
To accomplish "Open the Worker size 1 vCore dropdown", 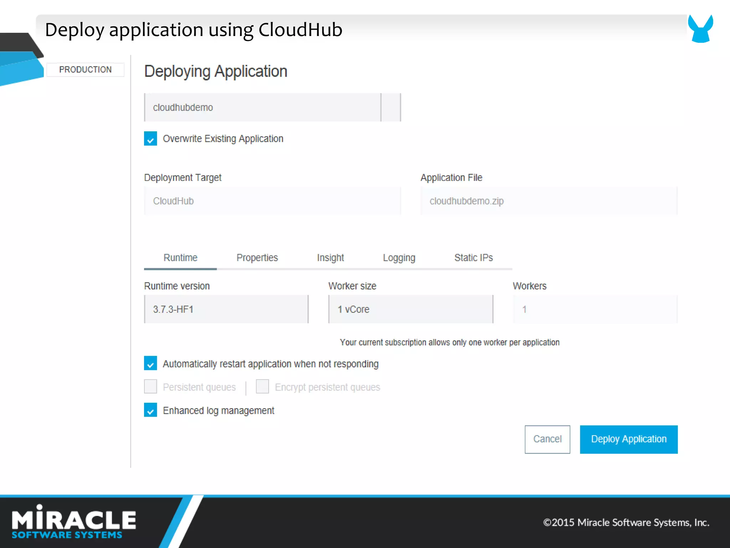I will [x=411, y=309].
